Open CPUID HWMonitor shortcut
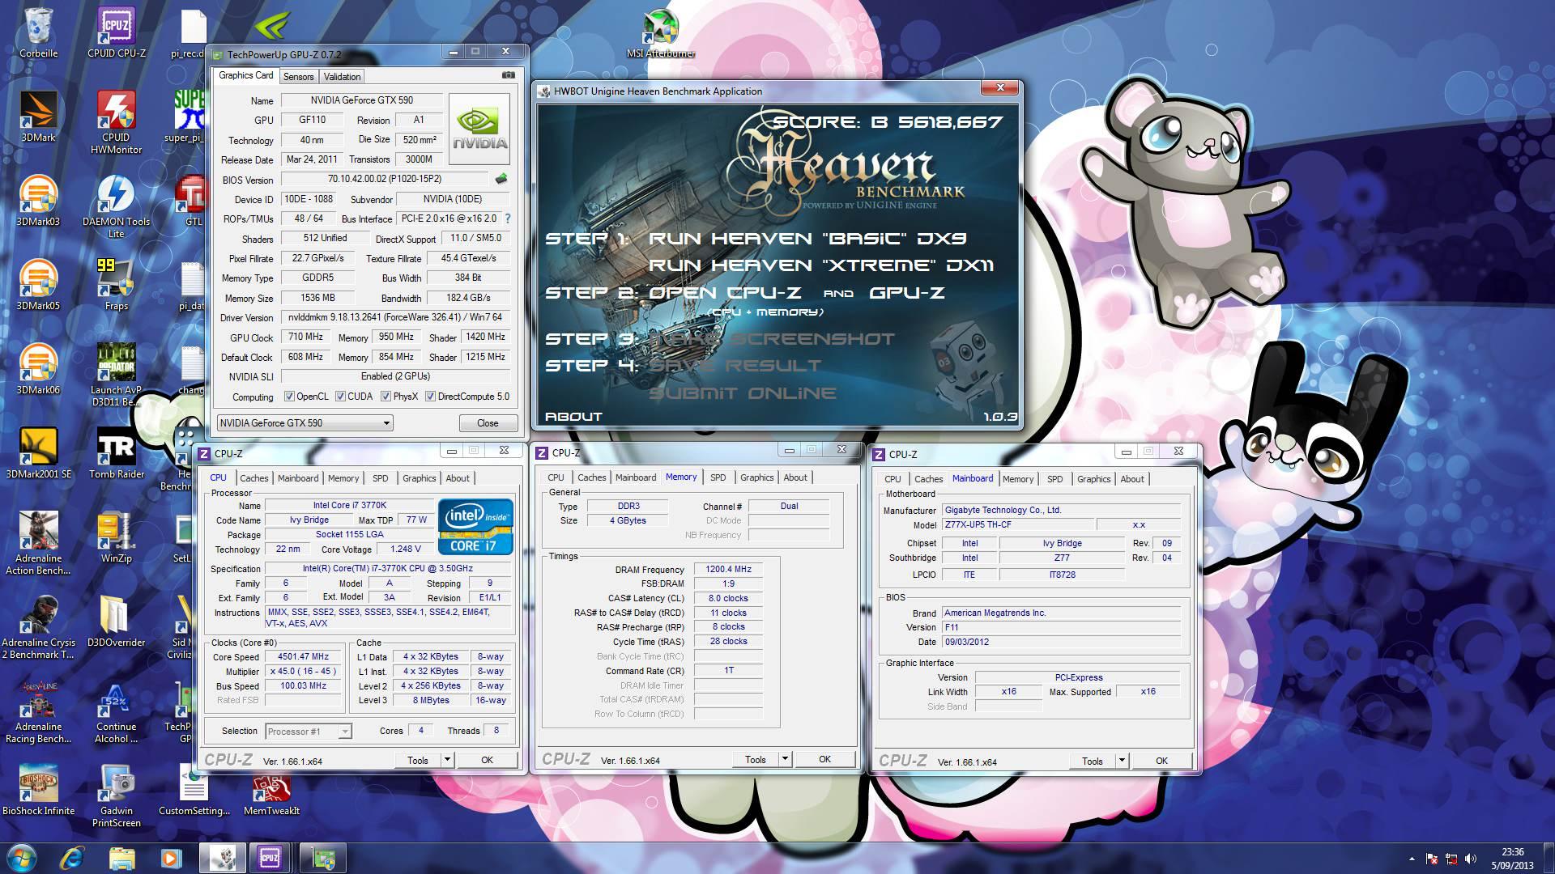 (x=117, y=122)
